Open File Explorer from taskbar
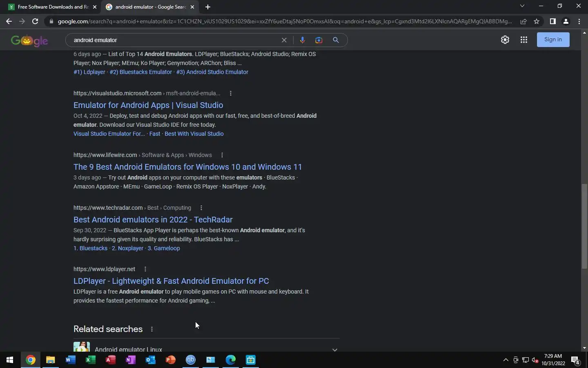This screenshot has height=368, width=588. click(50, 360)
